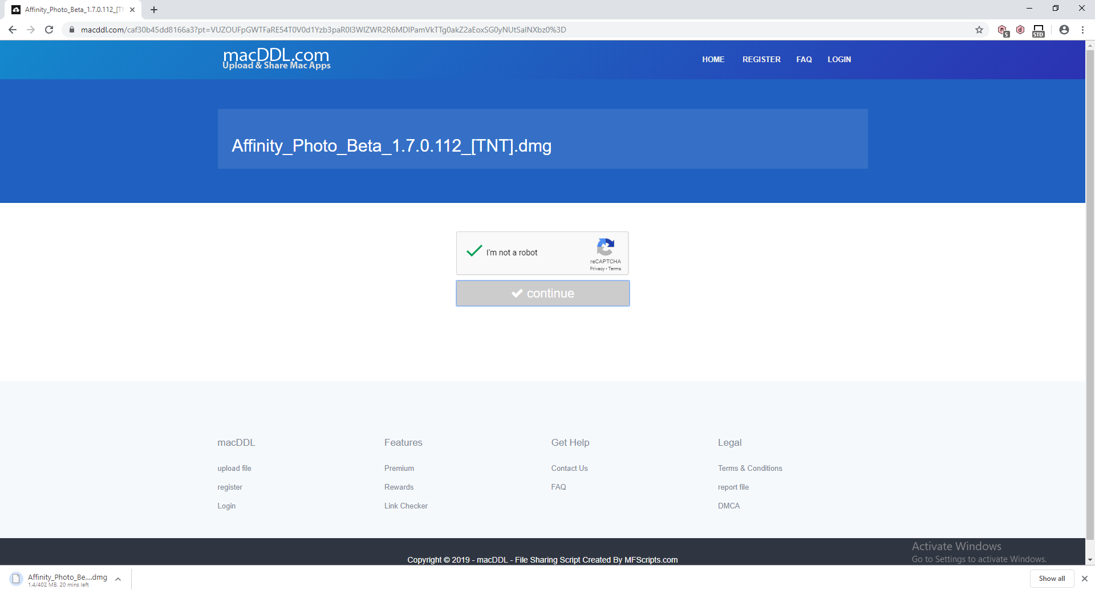Click the first extension icon in the toolbar
Image resolution: width=1095 pixels, height=590 pixels.
[1003, 29]
